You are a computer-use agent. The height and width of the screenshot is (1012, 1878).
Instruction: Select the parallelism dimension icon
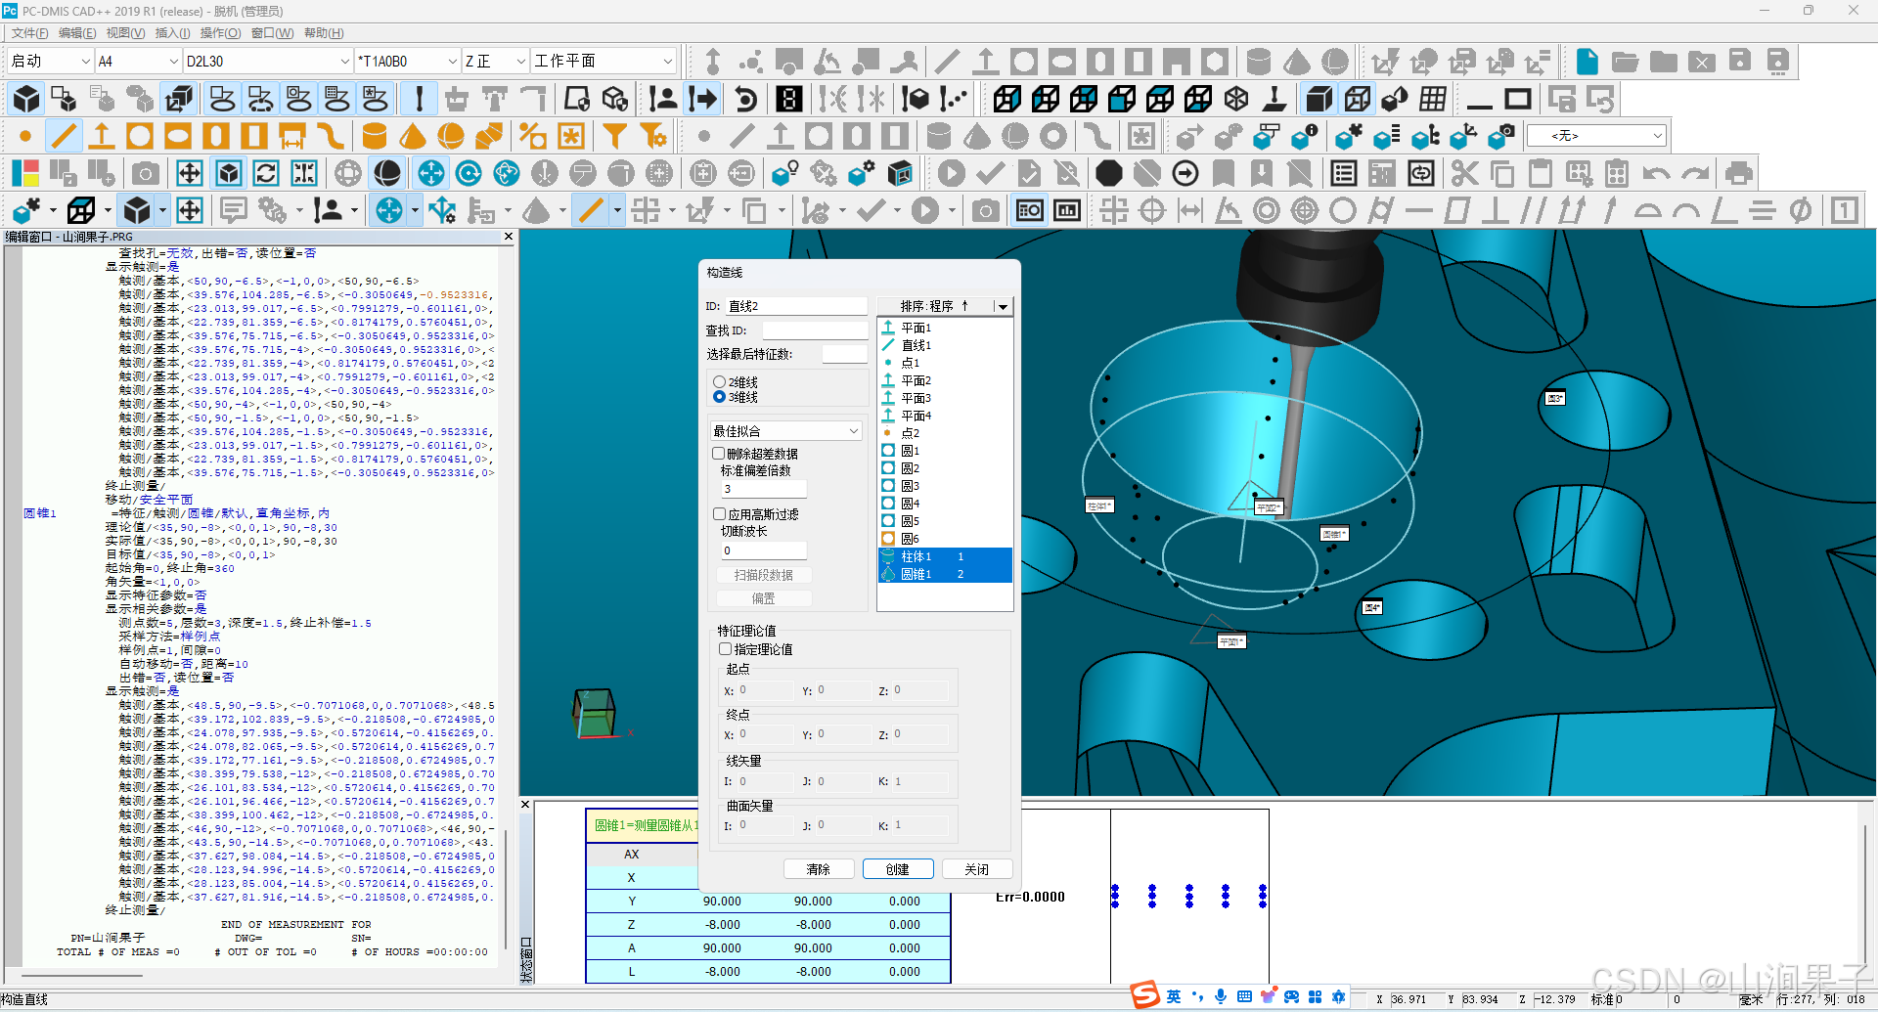(x=1534, y=210)
